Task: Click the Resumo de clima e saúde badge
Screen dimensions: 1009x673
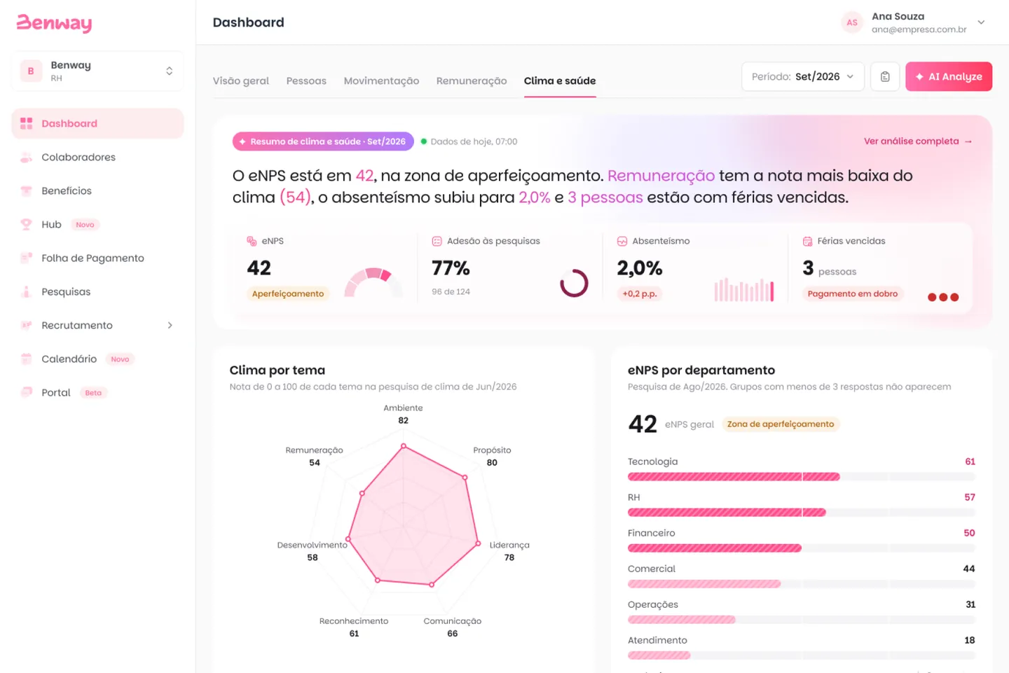Action: [x=323, y=141]
